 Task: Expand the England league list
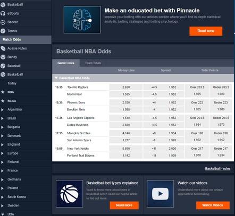point(2,145)
